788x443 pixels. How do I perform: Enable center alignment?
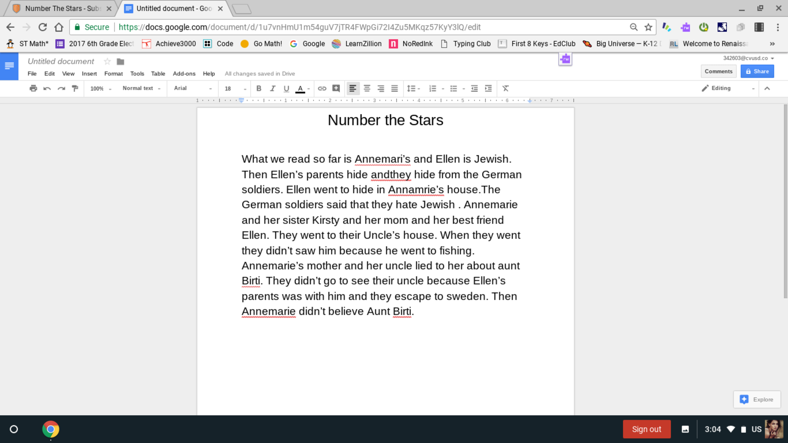tap(367, 89)
